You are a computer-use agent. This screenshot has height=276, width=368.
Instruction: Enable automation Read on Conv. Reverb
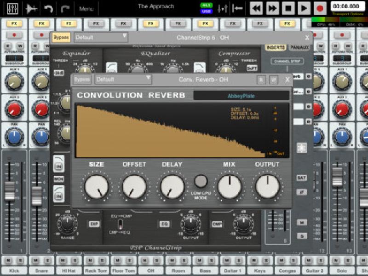[x=261, y=80]
